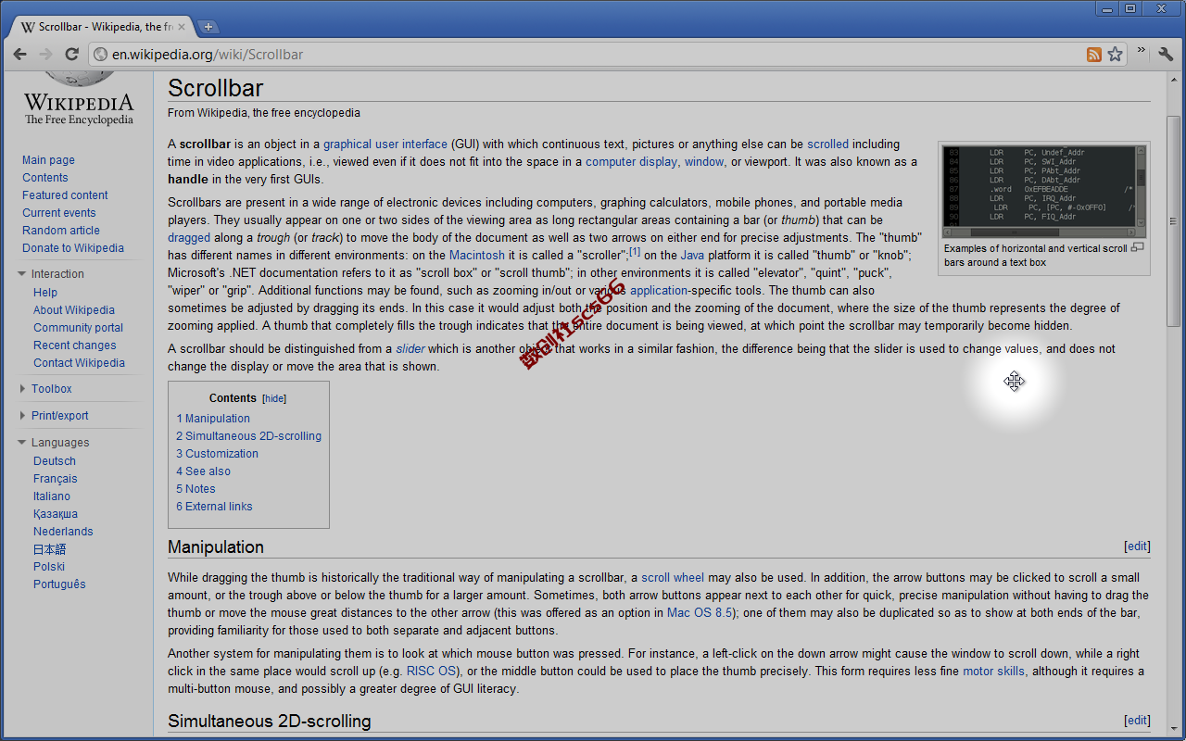Go back using the browser back arrow
This screenshot has height=741, width=1186.
[19, 55]
